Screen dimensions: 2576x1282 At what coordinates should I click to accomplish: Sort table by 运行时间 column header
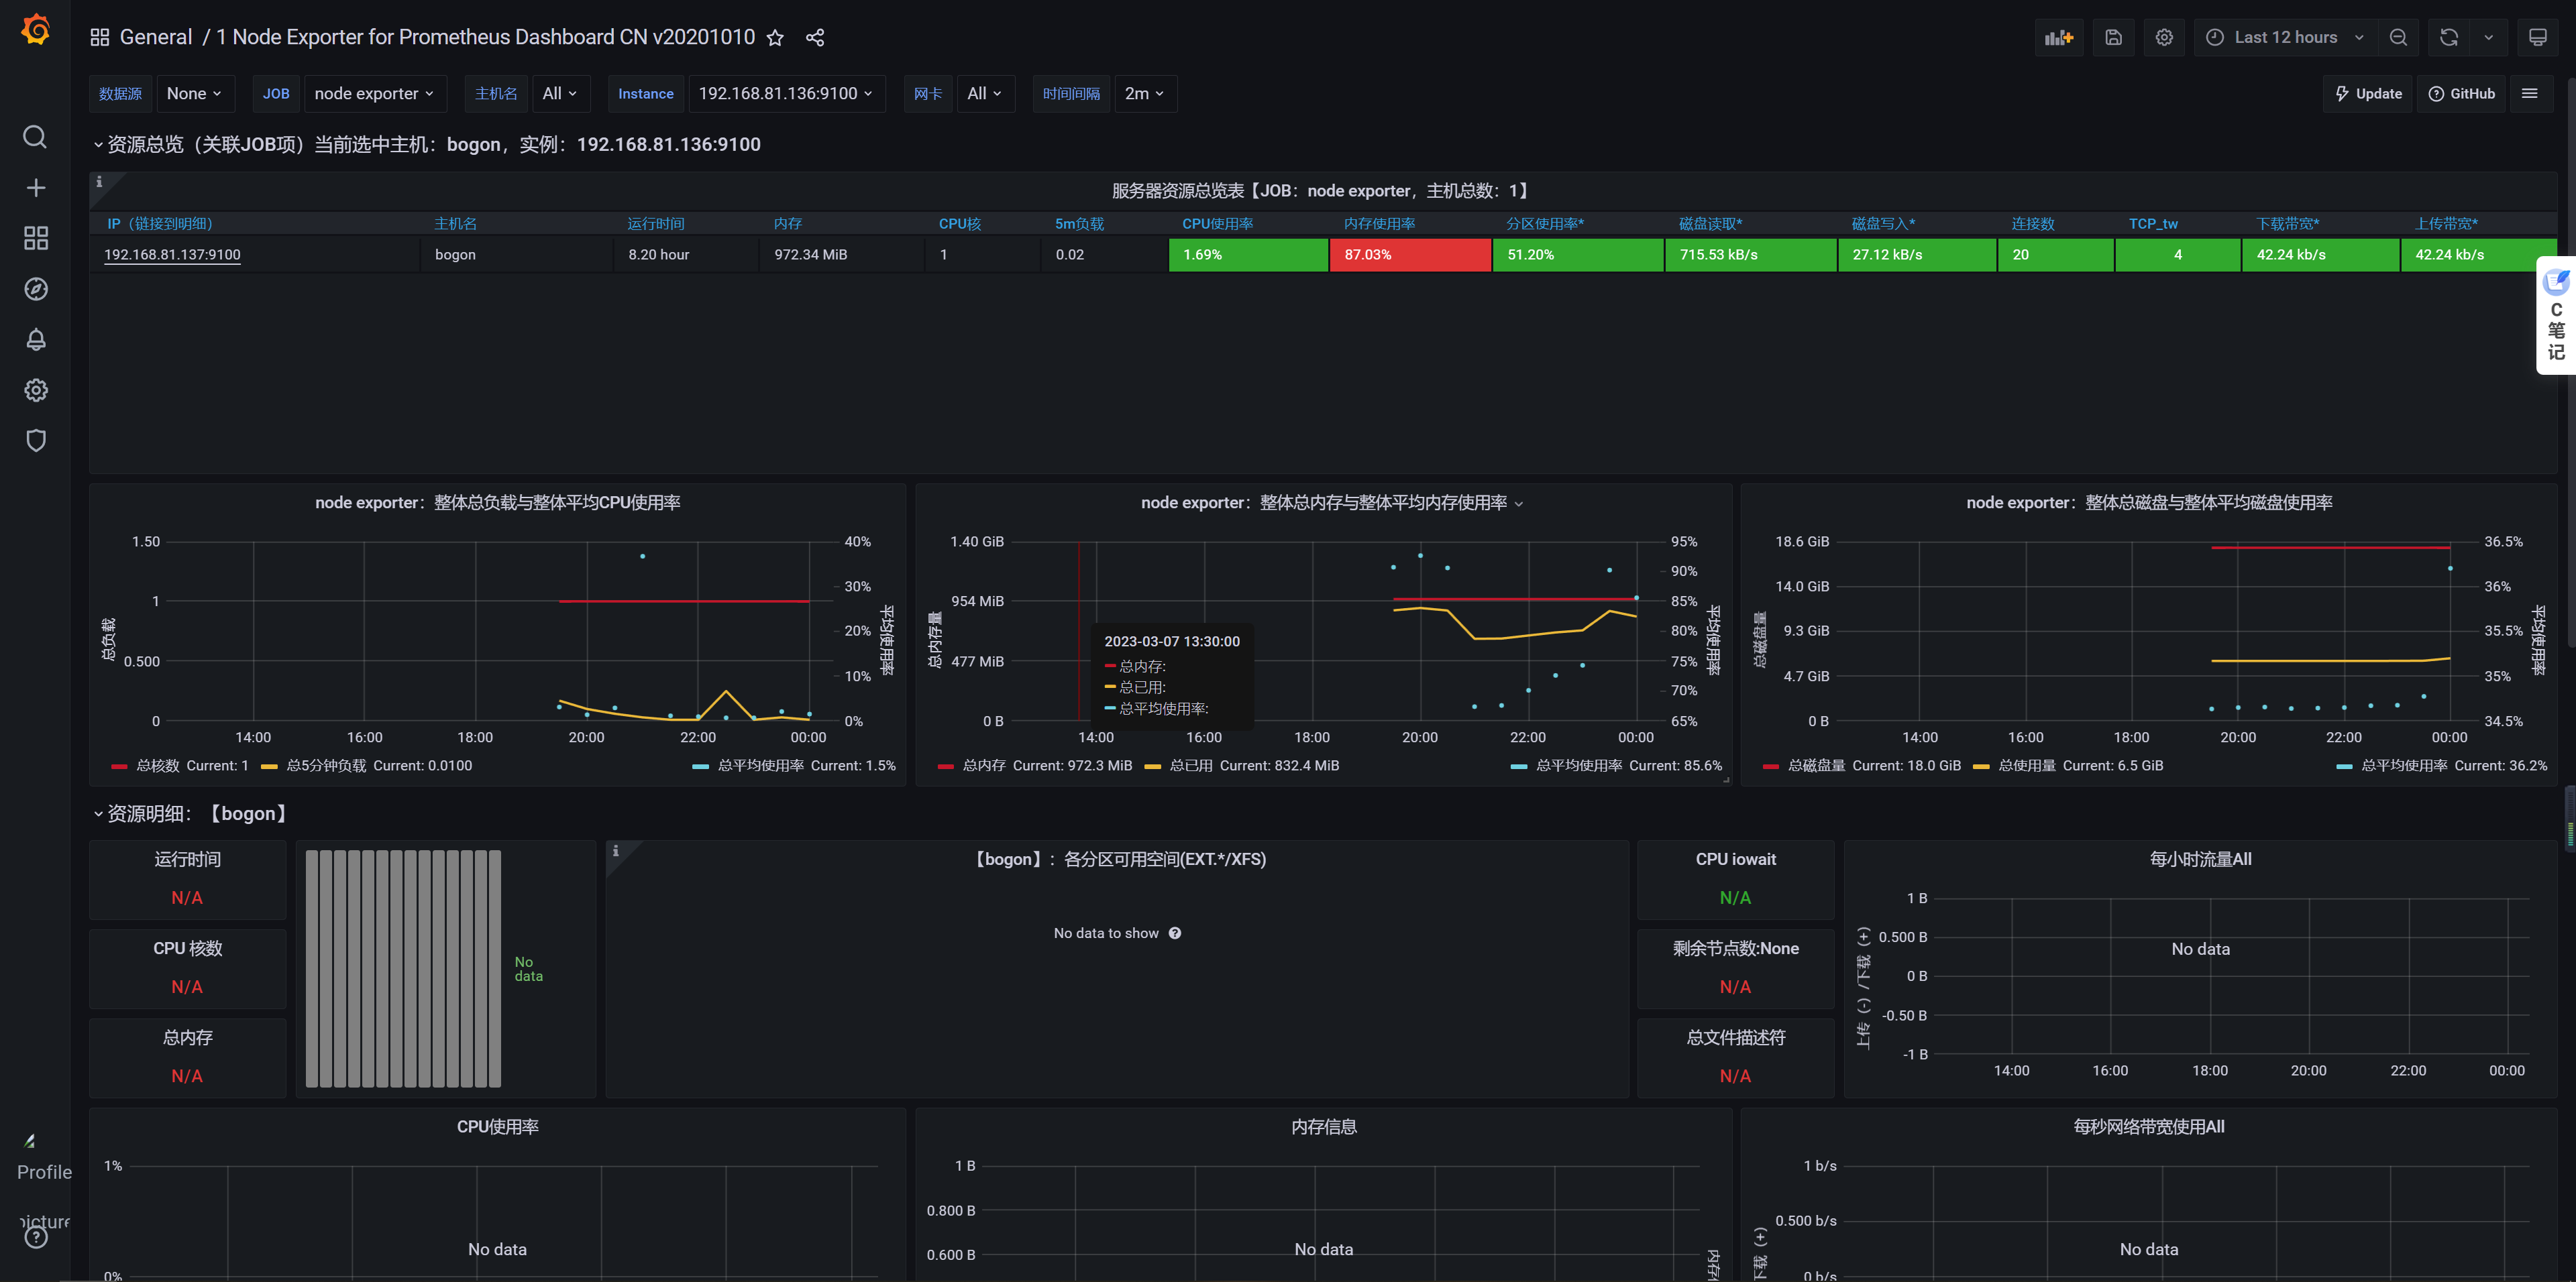656,224
